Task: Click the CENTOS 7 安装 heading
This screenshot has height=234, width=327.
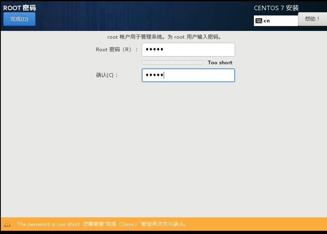Action: [276, 8]
